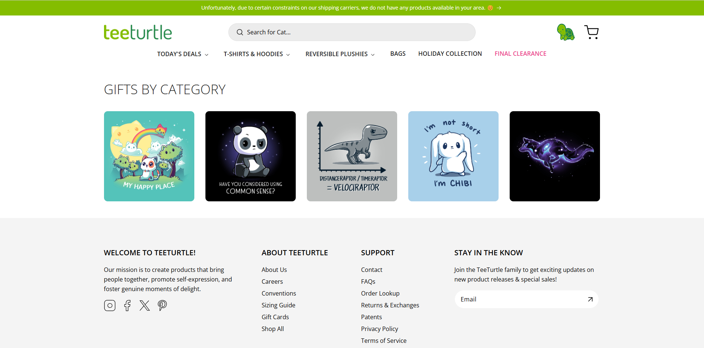Go to the HOLIDAY COLLECTION section
704x348 pixels.
click(450, 54)
